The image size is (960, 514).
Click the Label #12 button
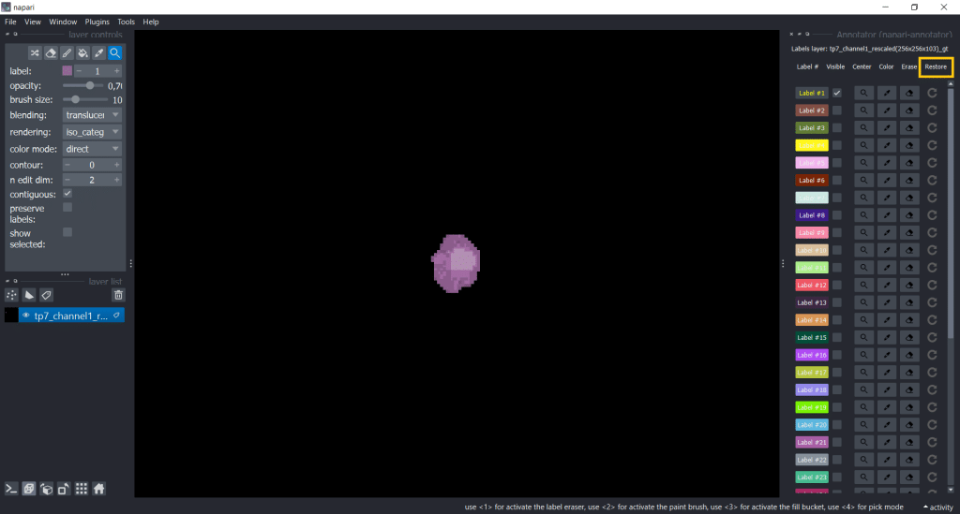pos(811,285)
